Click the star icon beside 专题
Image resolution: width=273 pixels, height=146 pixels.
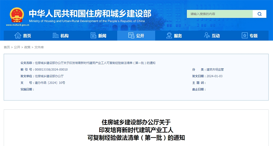[244, 36]
